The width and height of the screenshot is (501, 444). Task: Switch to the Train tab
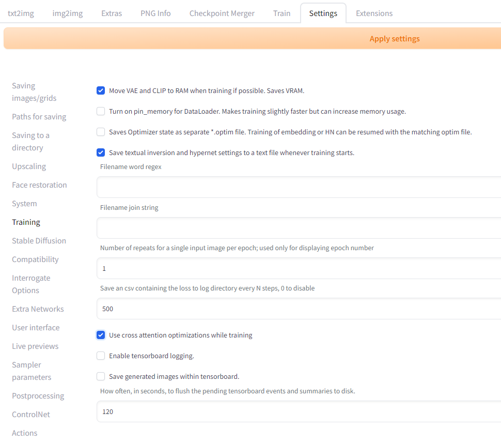coord(281,13)
